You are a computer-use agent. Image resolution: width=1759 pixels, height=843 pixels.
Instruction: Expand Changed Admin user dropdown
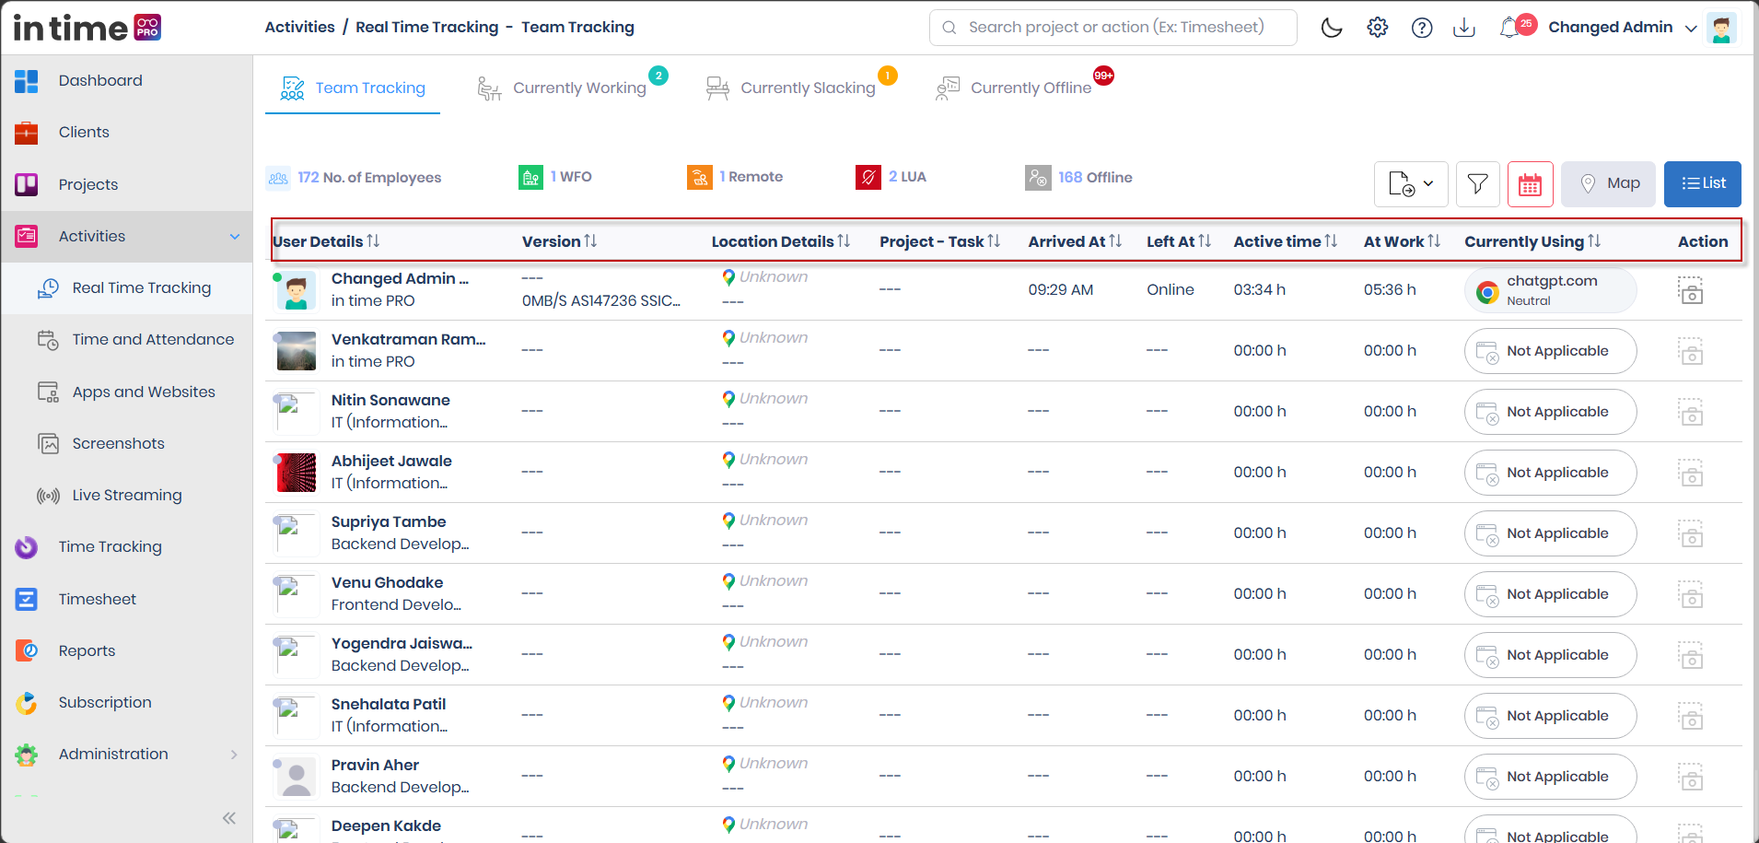click(x=1691, y=28)
